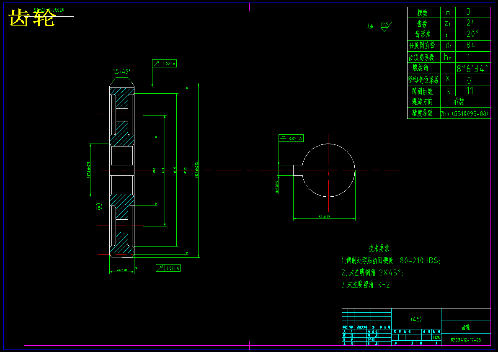Select the (45) material text in title block

[x=416, y=319]
